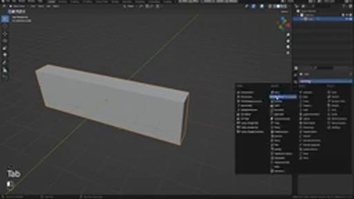
Task: Select the Select Box tool
Action: 5,19
